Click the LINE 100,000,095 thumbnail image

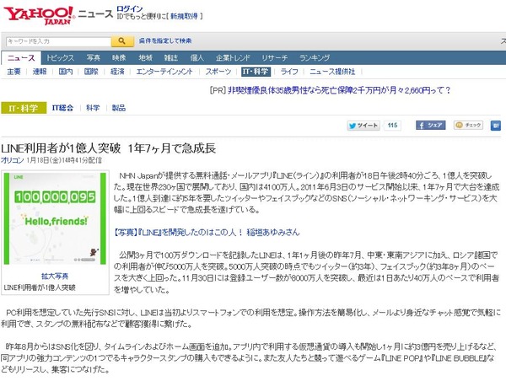coord(55,218)
